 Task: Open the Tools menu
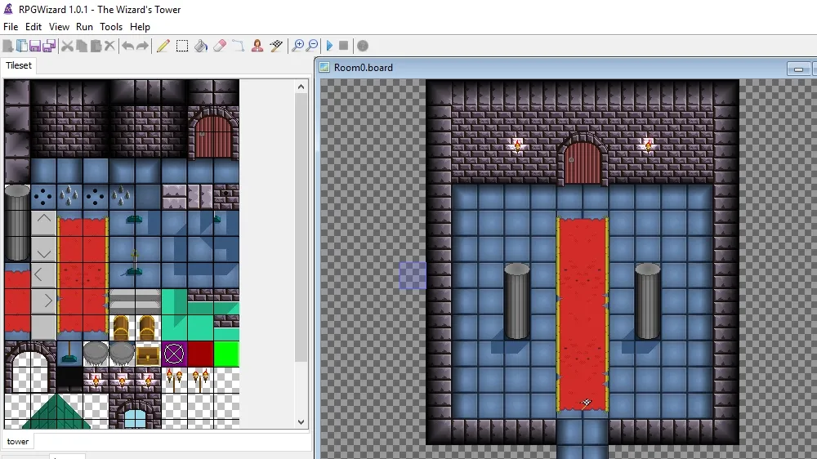pyautogui.click(x=111, y=27)
